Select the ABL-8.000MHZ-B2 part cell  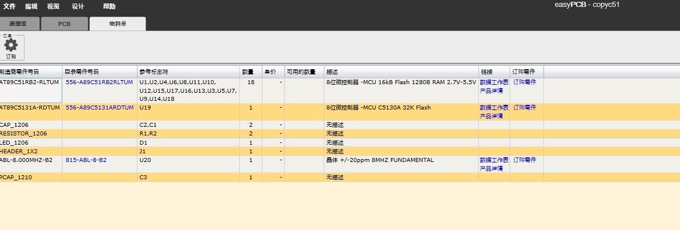pos(31,164)
